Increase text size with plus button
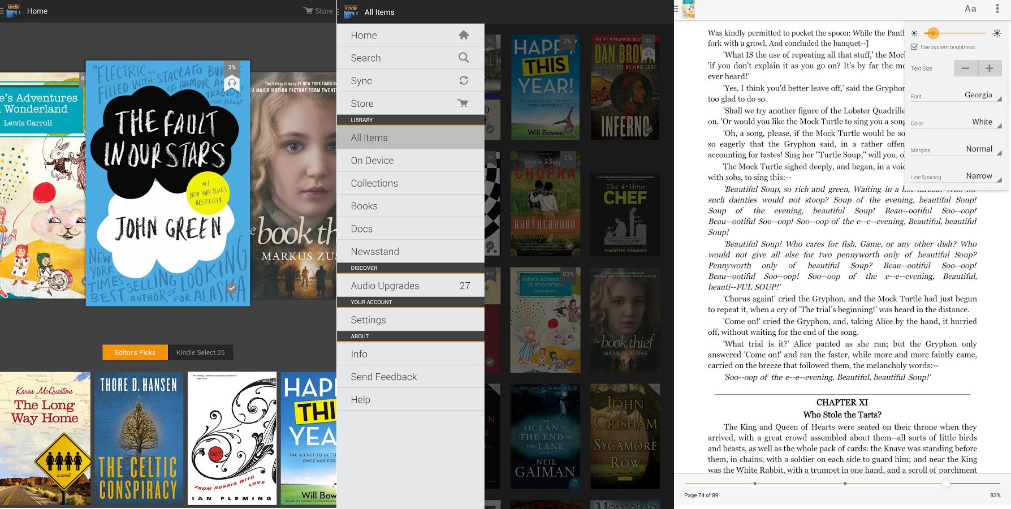Image resolution: width=1011 pixels, height=509 pixels. (990, 68)
